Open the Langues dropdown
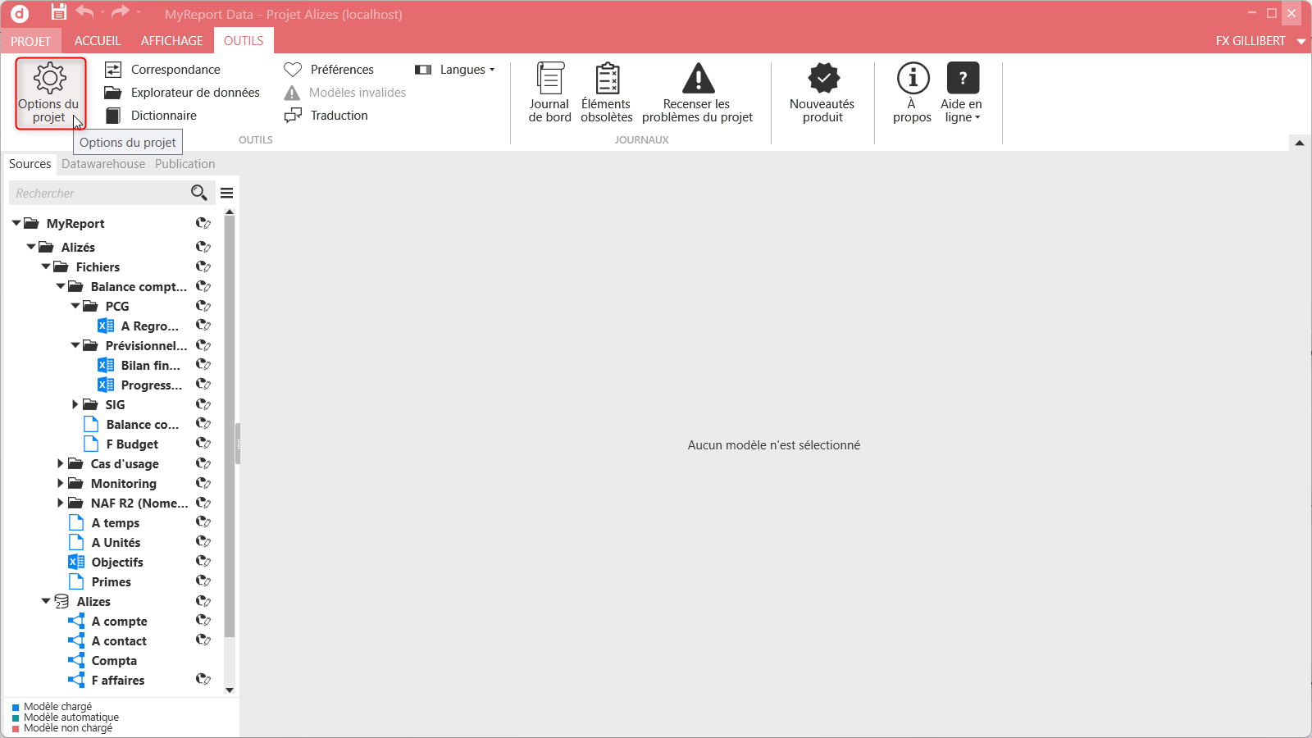The height and width of the screenshot is (738, 1312). (455, 70)
